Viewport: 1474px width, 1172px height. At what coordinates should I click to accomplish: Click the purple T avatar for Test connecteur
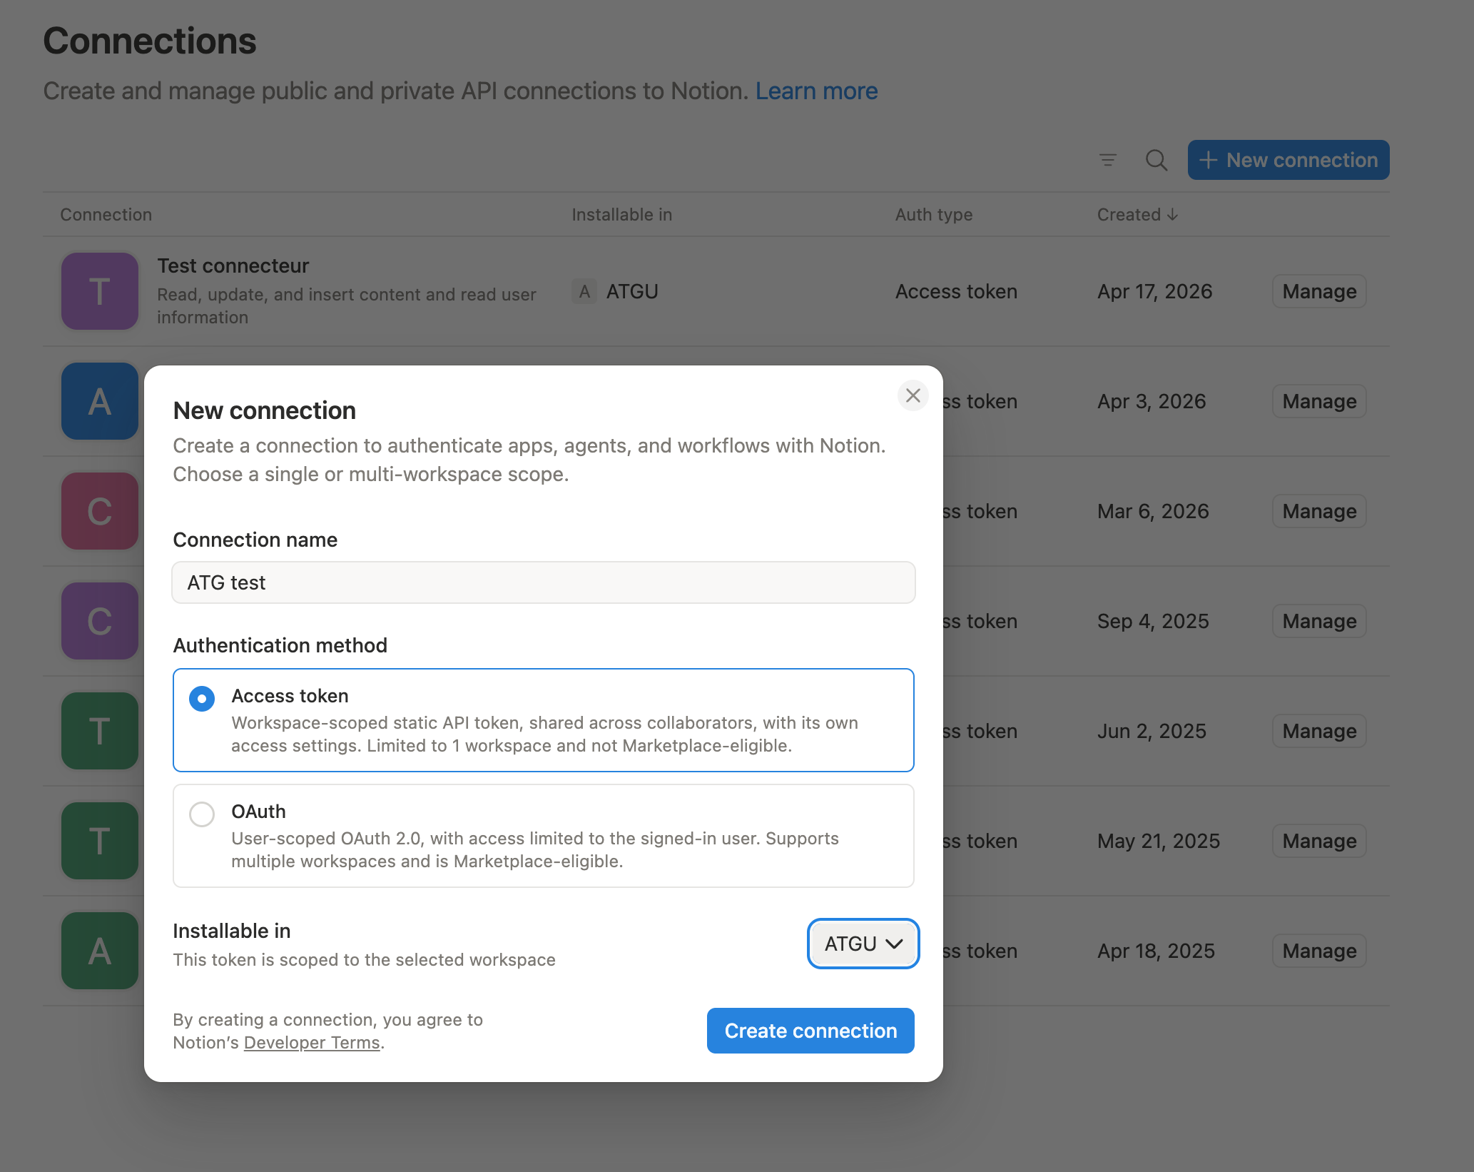click(100, 291)
